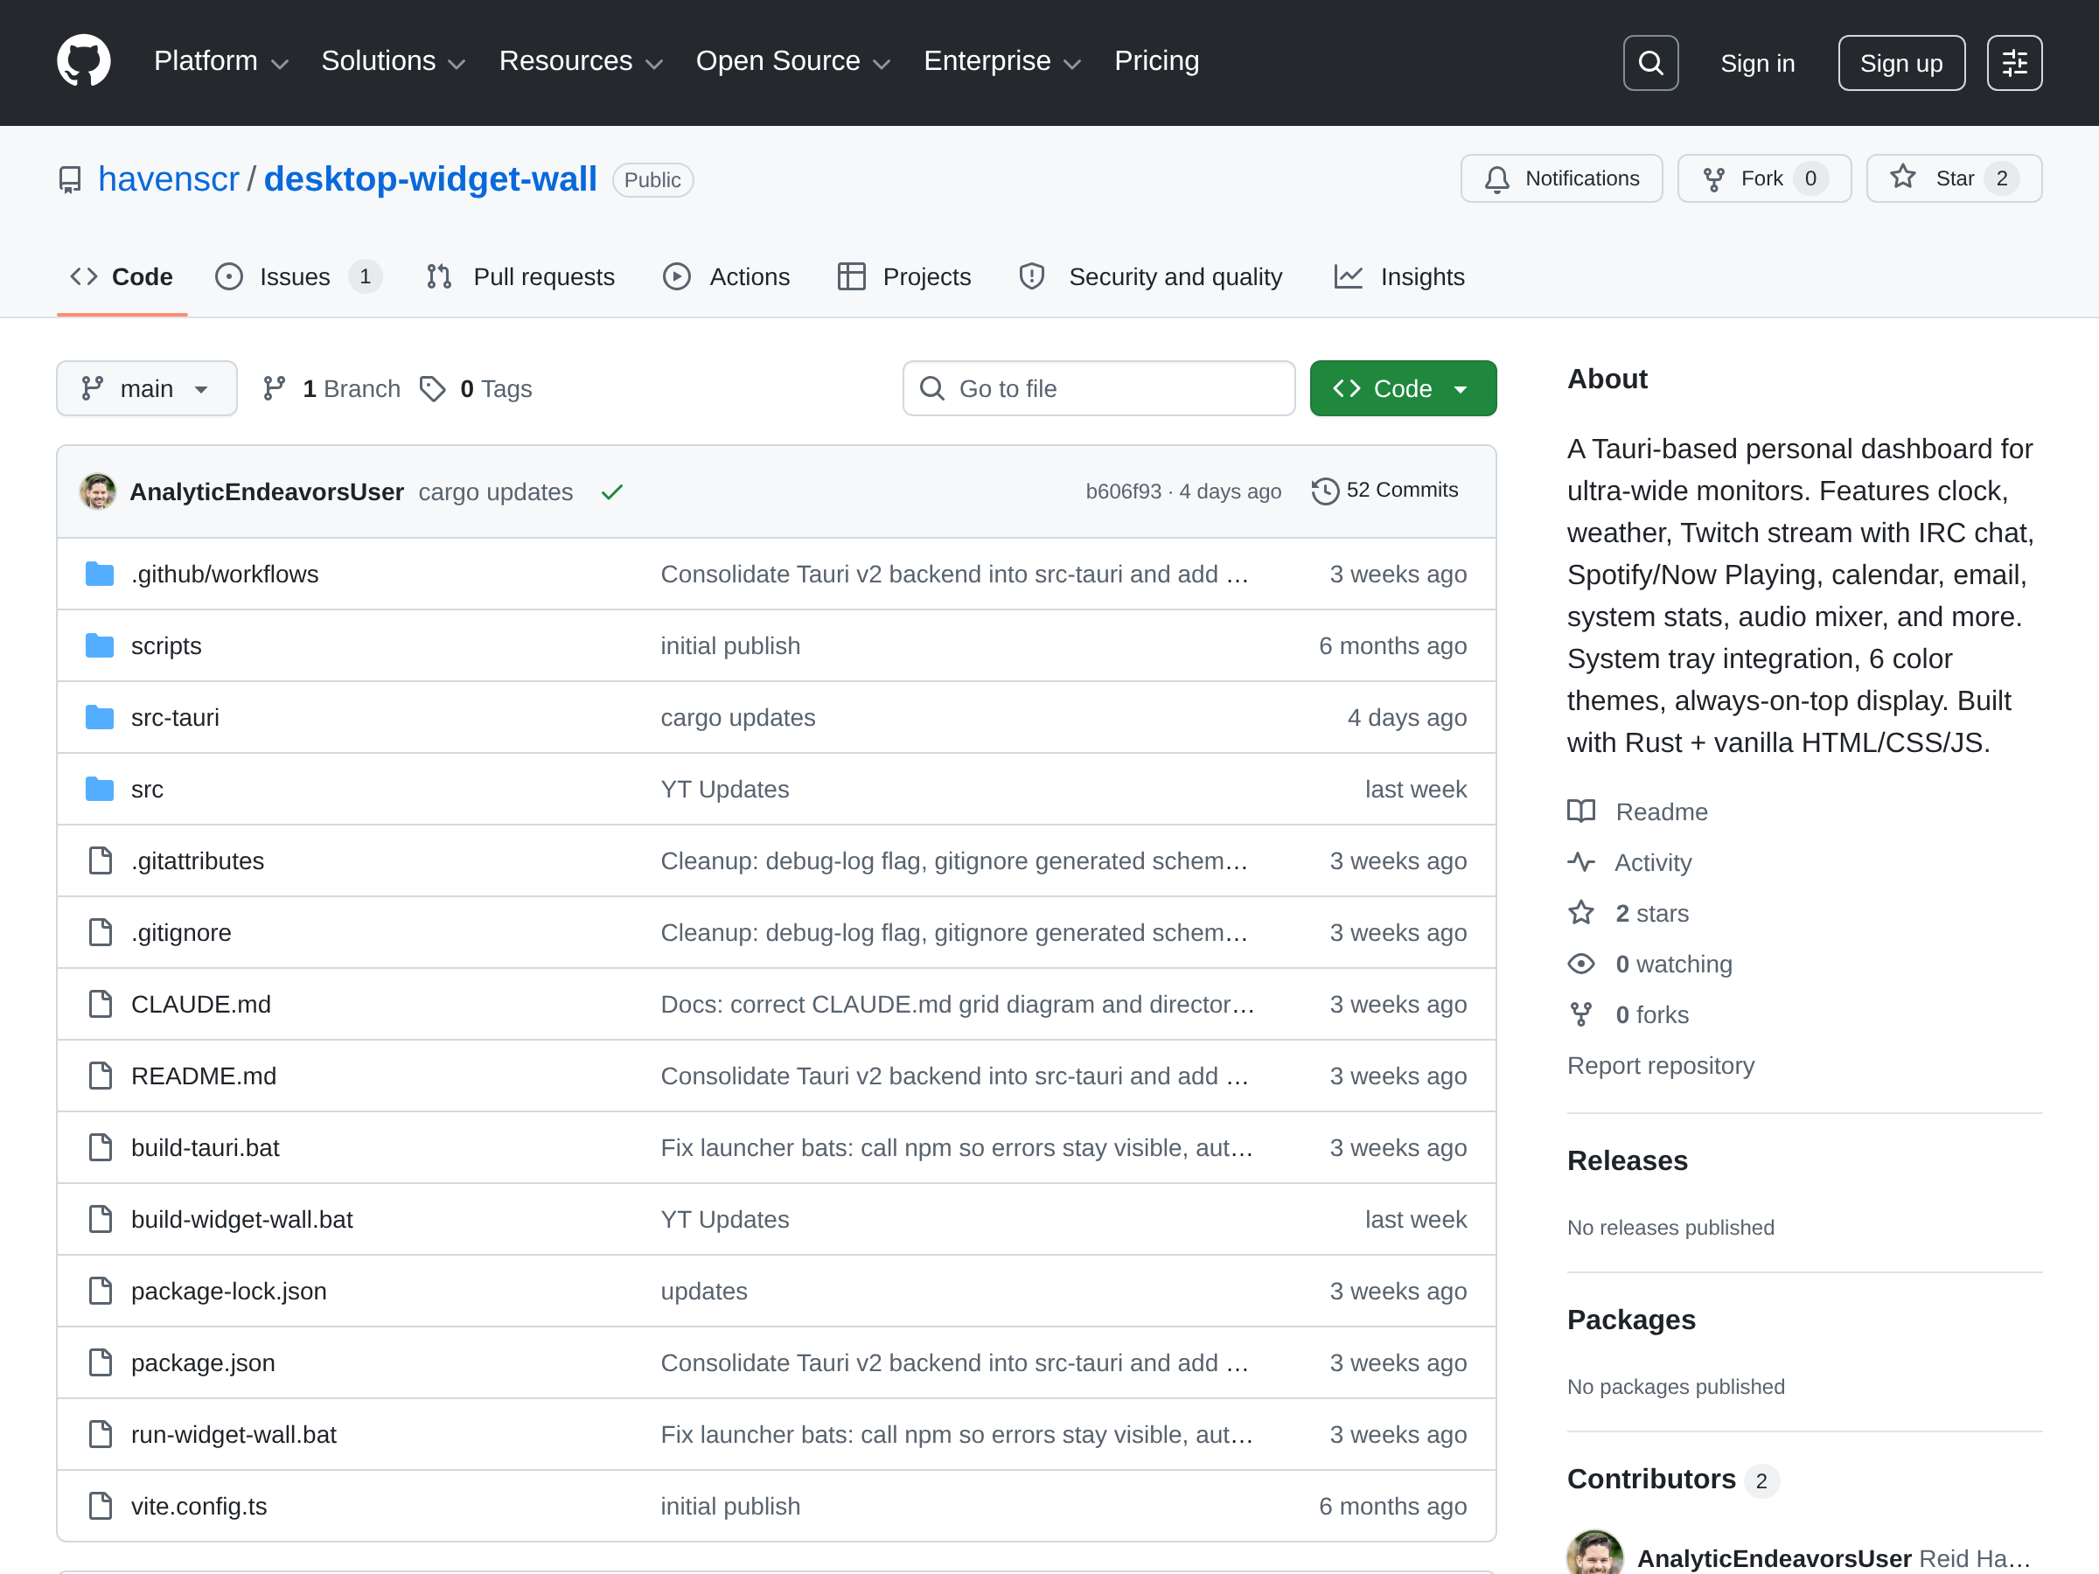
Task: Open the Pull requests tab
Action: (521, 277)
